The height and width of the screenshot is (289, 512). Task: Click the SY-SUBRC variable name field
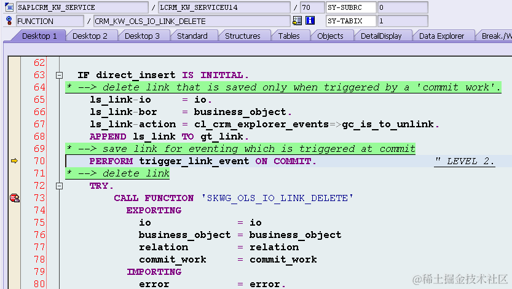pyautogui.click(x=351, y=7)
